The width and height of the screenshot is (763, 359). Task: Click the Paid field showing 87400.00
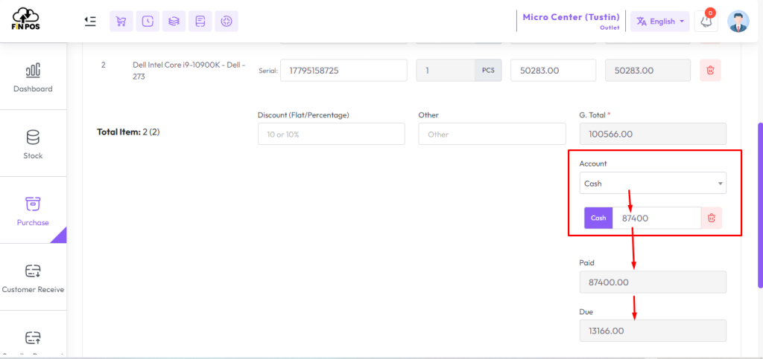point(653,282)
